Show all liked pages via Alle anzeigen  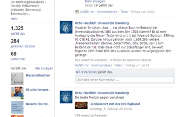click(44, 68)
